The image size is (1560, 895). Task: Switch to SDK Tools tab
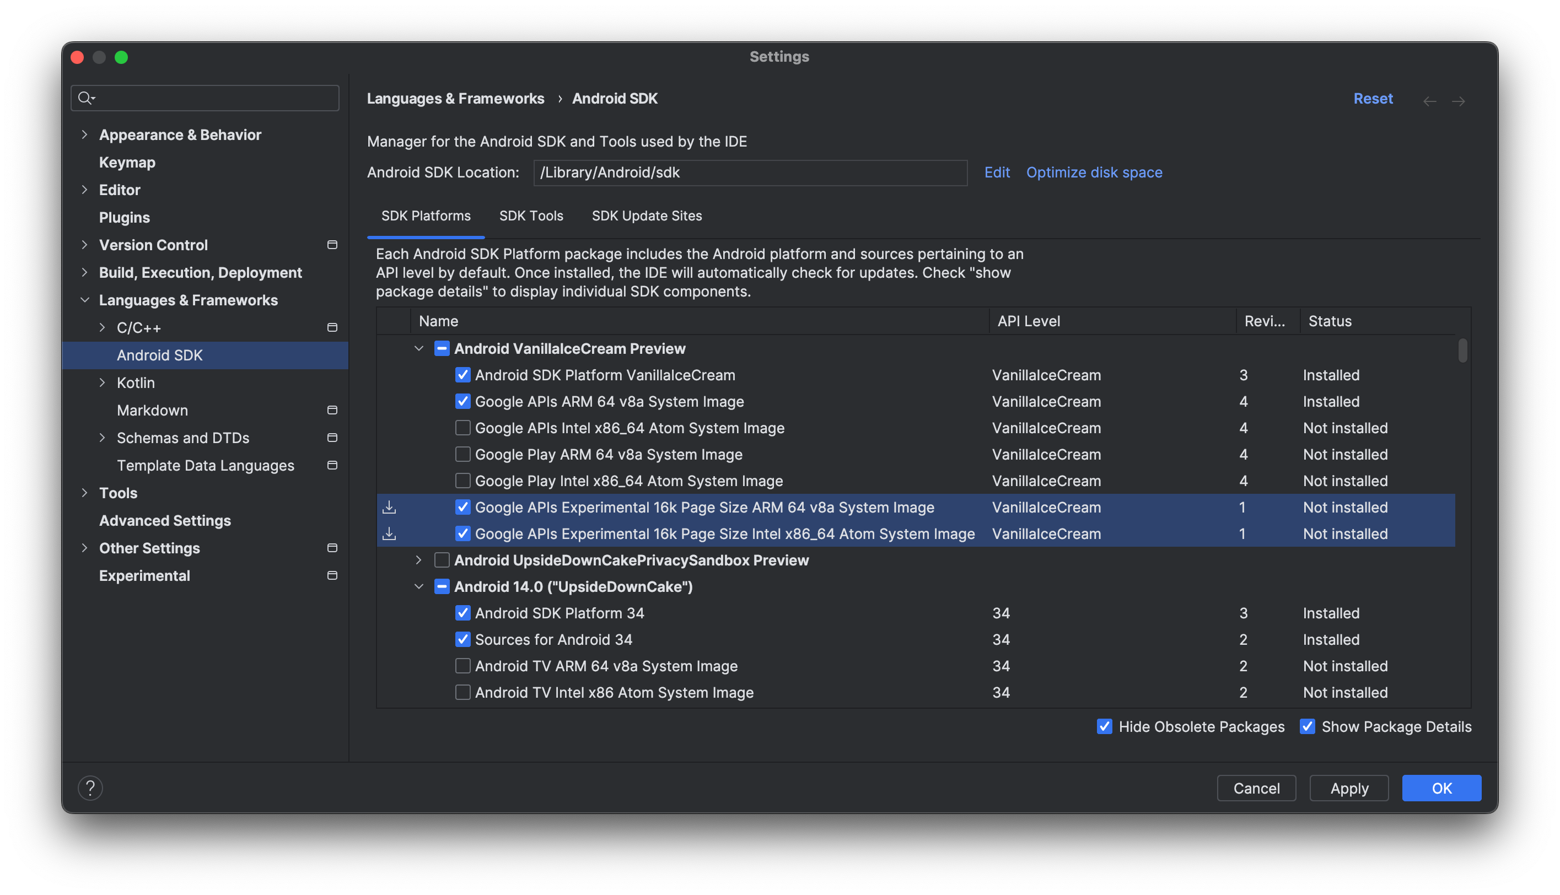(531, 215)
